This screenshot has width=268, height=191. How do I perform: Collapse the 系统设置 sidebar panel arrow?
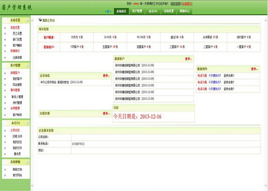(27, 20)
